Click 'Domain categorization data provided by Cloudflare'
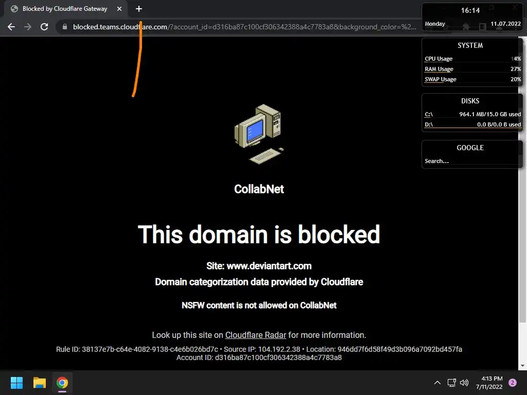The width and height of the screenshot is (527, 395). 259,282
